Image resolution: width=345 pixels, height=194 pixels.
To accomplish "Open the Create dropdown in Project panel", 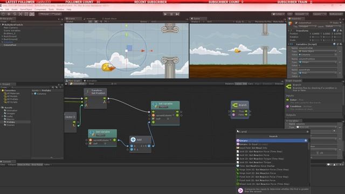I will pyautogui.click(x=4, y=87).
